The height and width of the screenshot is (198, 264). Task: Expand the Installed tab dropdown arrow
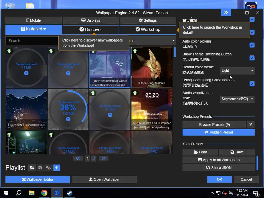(x=45, y=29)
